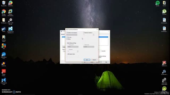Image resolution: width=170 pixels, height=95 pixels.
Task: Launch the Reflector 2 shortcut
Action: coord(164,63)
